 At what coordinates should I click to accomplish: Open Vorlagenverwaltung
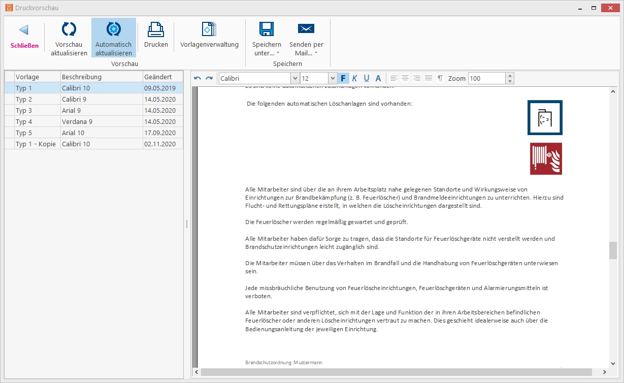tap(209, 35)
